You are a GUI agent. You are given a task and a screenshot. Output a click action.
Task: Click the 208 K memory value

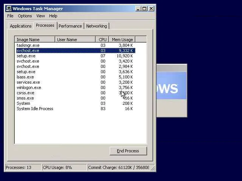point(128,103)
